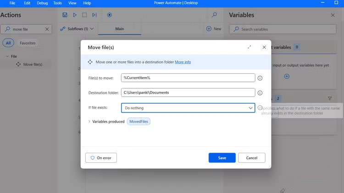Expand the Move file(s) dialog size
Screen dimensions: 344x193
(x=250, y=47)
